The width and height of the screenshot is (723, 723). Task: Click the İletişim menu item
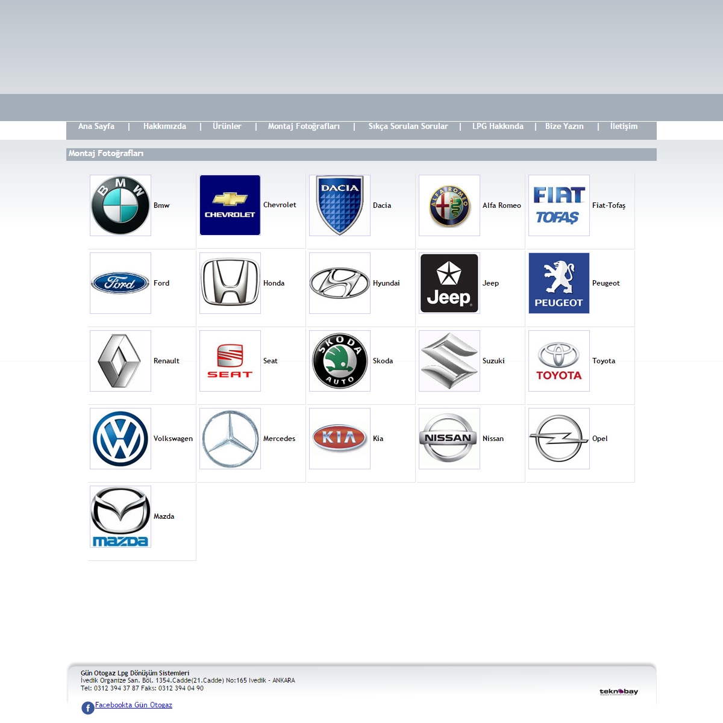pos(624,127)
